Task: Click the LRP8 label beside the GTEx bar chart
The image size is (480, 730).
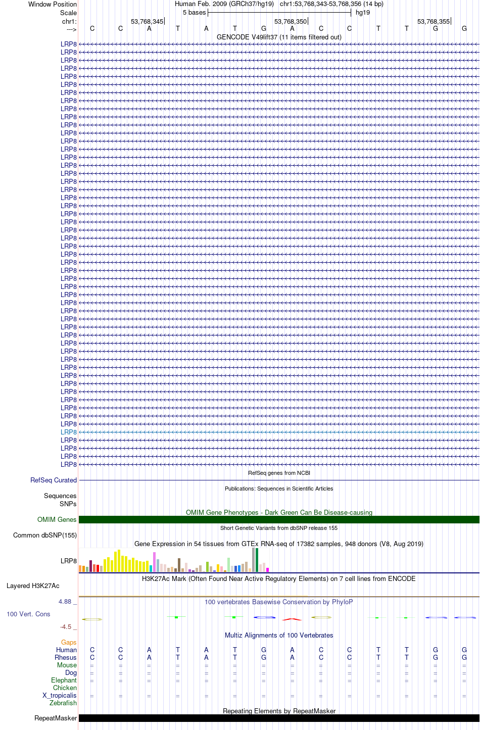Action: 69,561
